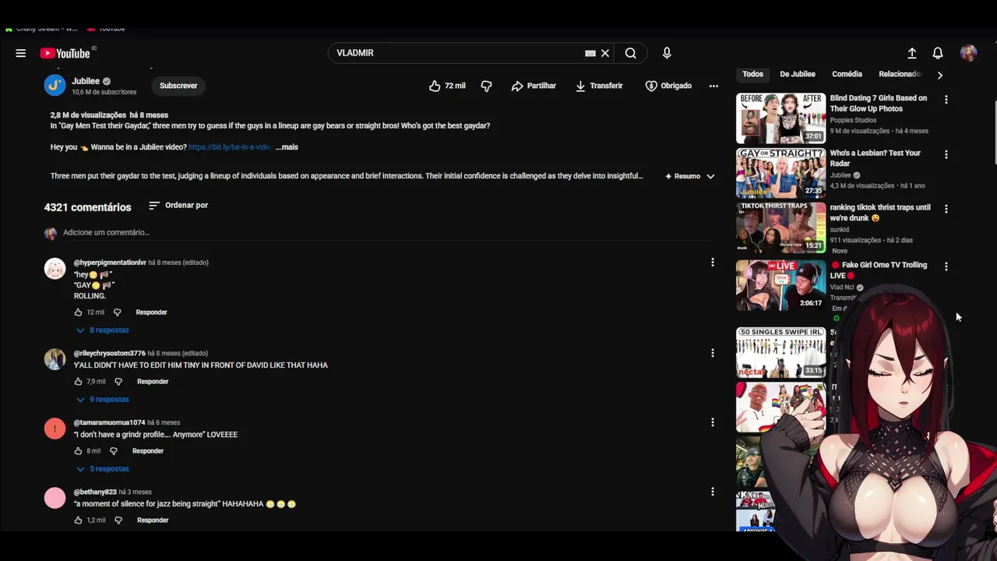Open account avatar menu

[969, 53]
